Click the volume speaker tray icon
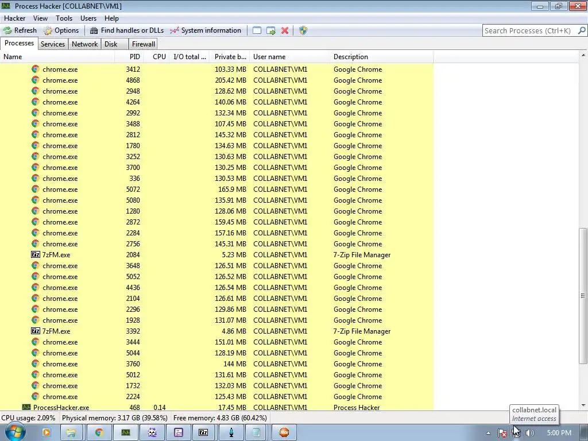The image size is (588, 441). click(x=530, y=433)
